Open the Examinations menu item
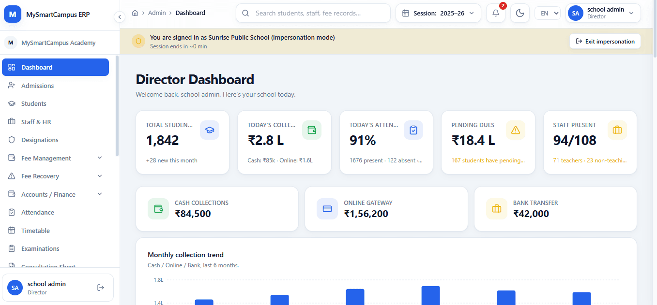The height and width of the screenshot is (305, 657). 55,248
